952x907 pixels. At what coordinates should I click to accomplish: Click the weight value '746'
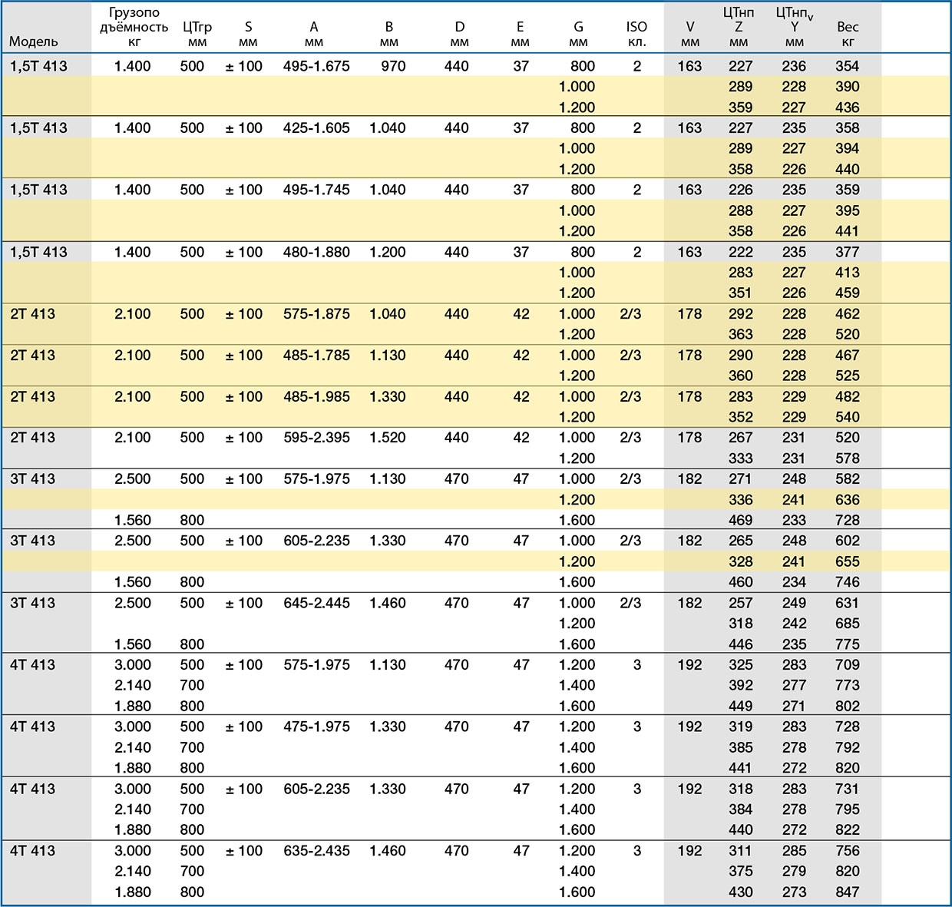pos(848,582)
